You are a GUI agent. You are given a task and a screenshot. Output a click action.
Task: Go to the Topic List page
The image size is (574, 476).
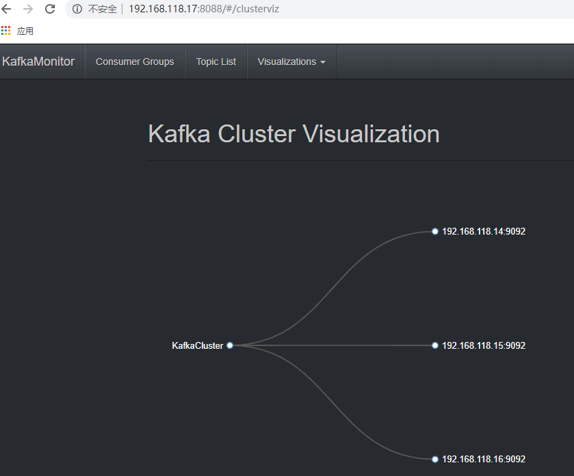[216, 62]
